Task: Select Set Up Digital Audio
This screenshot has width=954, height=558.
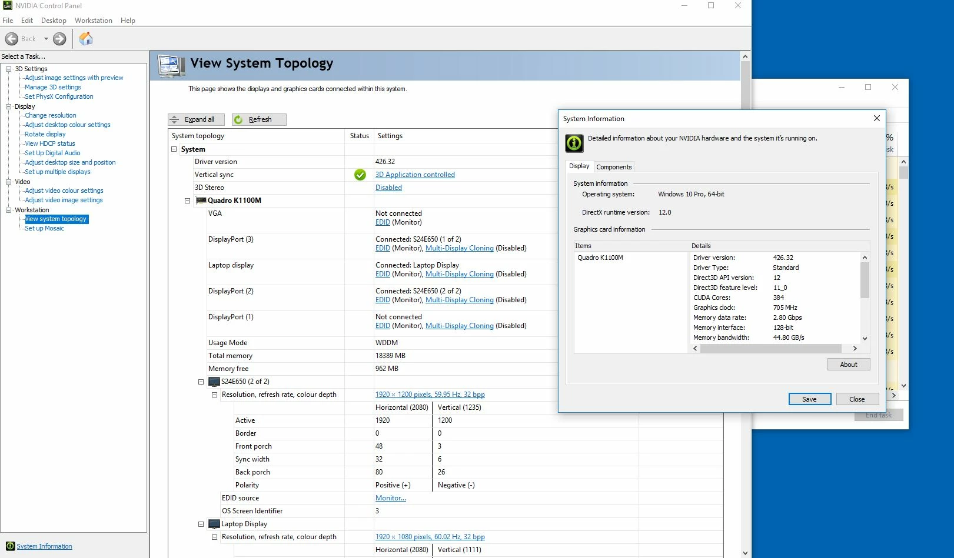Action: pos(52,153)
